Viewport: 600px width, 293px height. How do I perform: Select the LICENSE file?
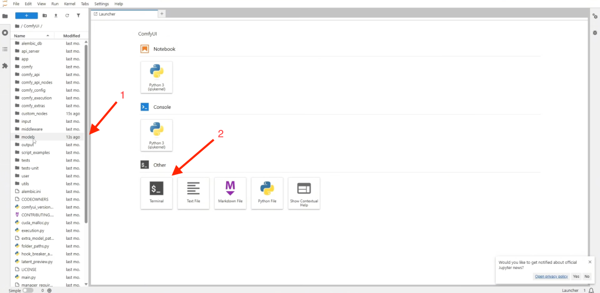click(x=47, y=270)
